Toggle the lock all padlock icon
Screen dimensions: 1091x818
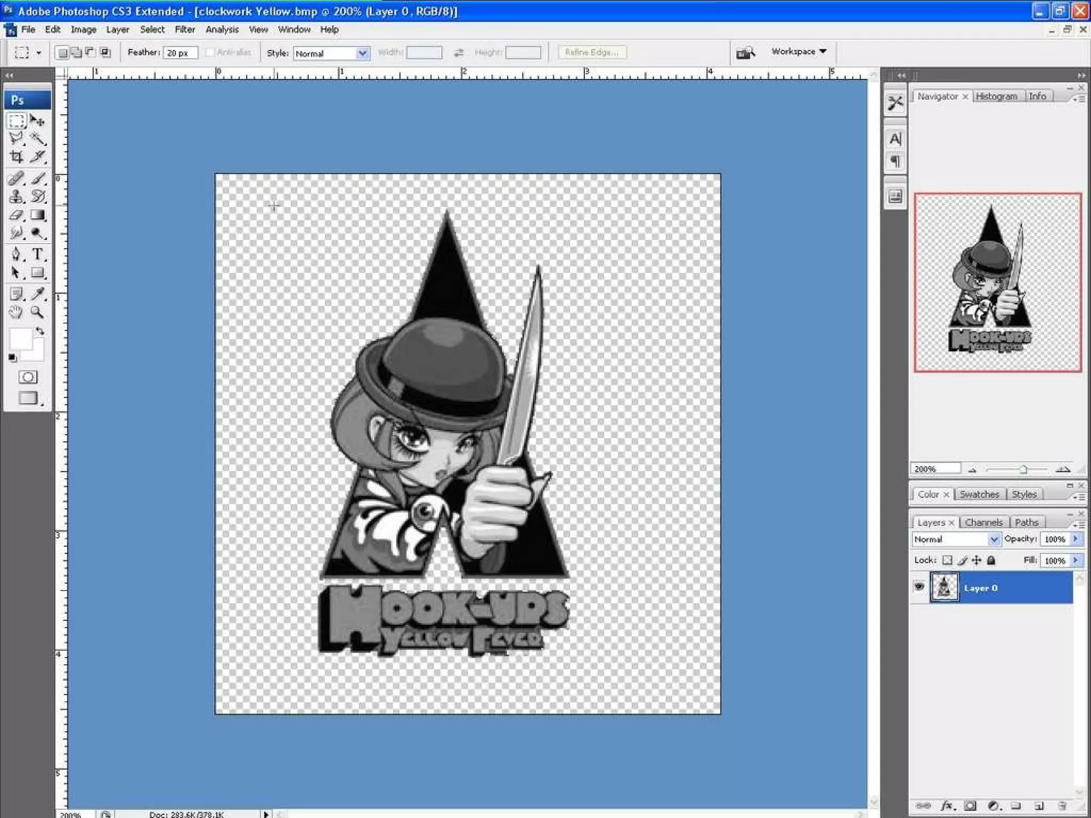[991, 560]
